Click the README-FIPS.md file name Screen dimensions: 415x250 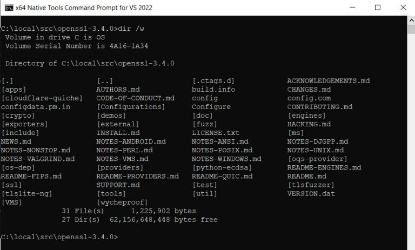31,176
